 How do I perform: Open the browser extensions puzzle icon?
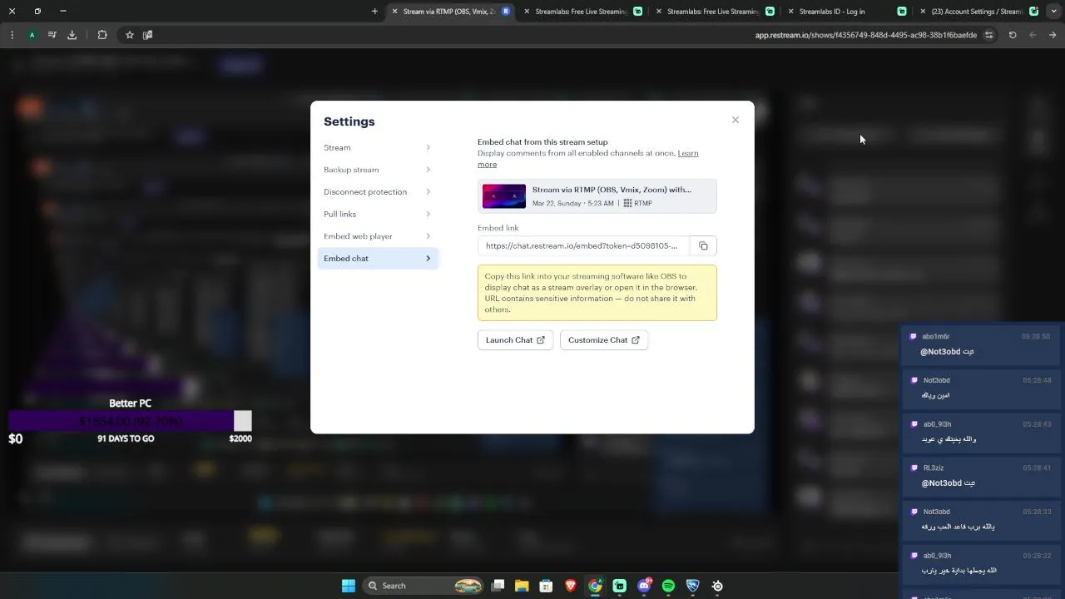coord(102,35)
